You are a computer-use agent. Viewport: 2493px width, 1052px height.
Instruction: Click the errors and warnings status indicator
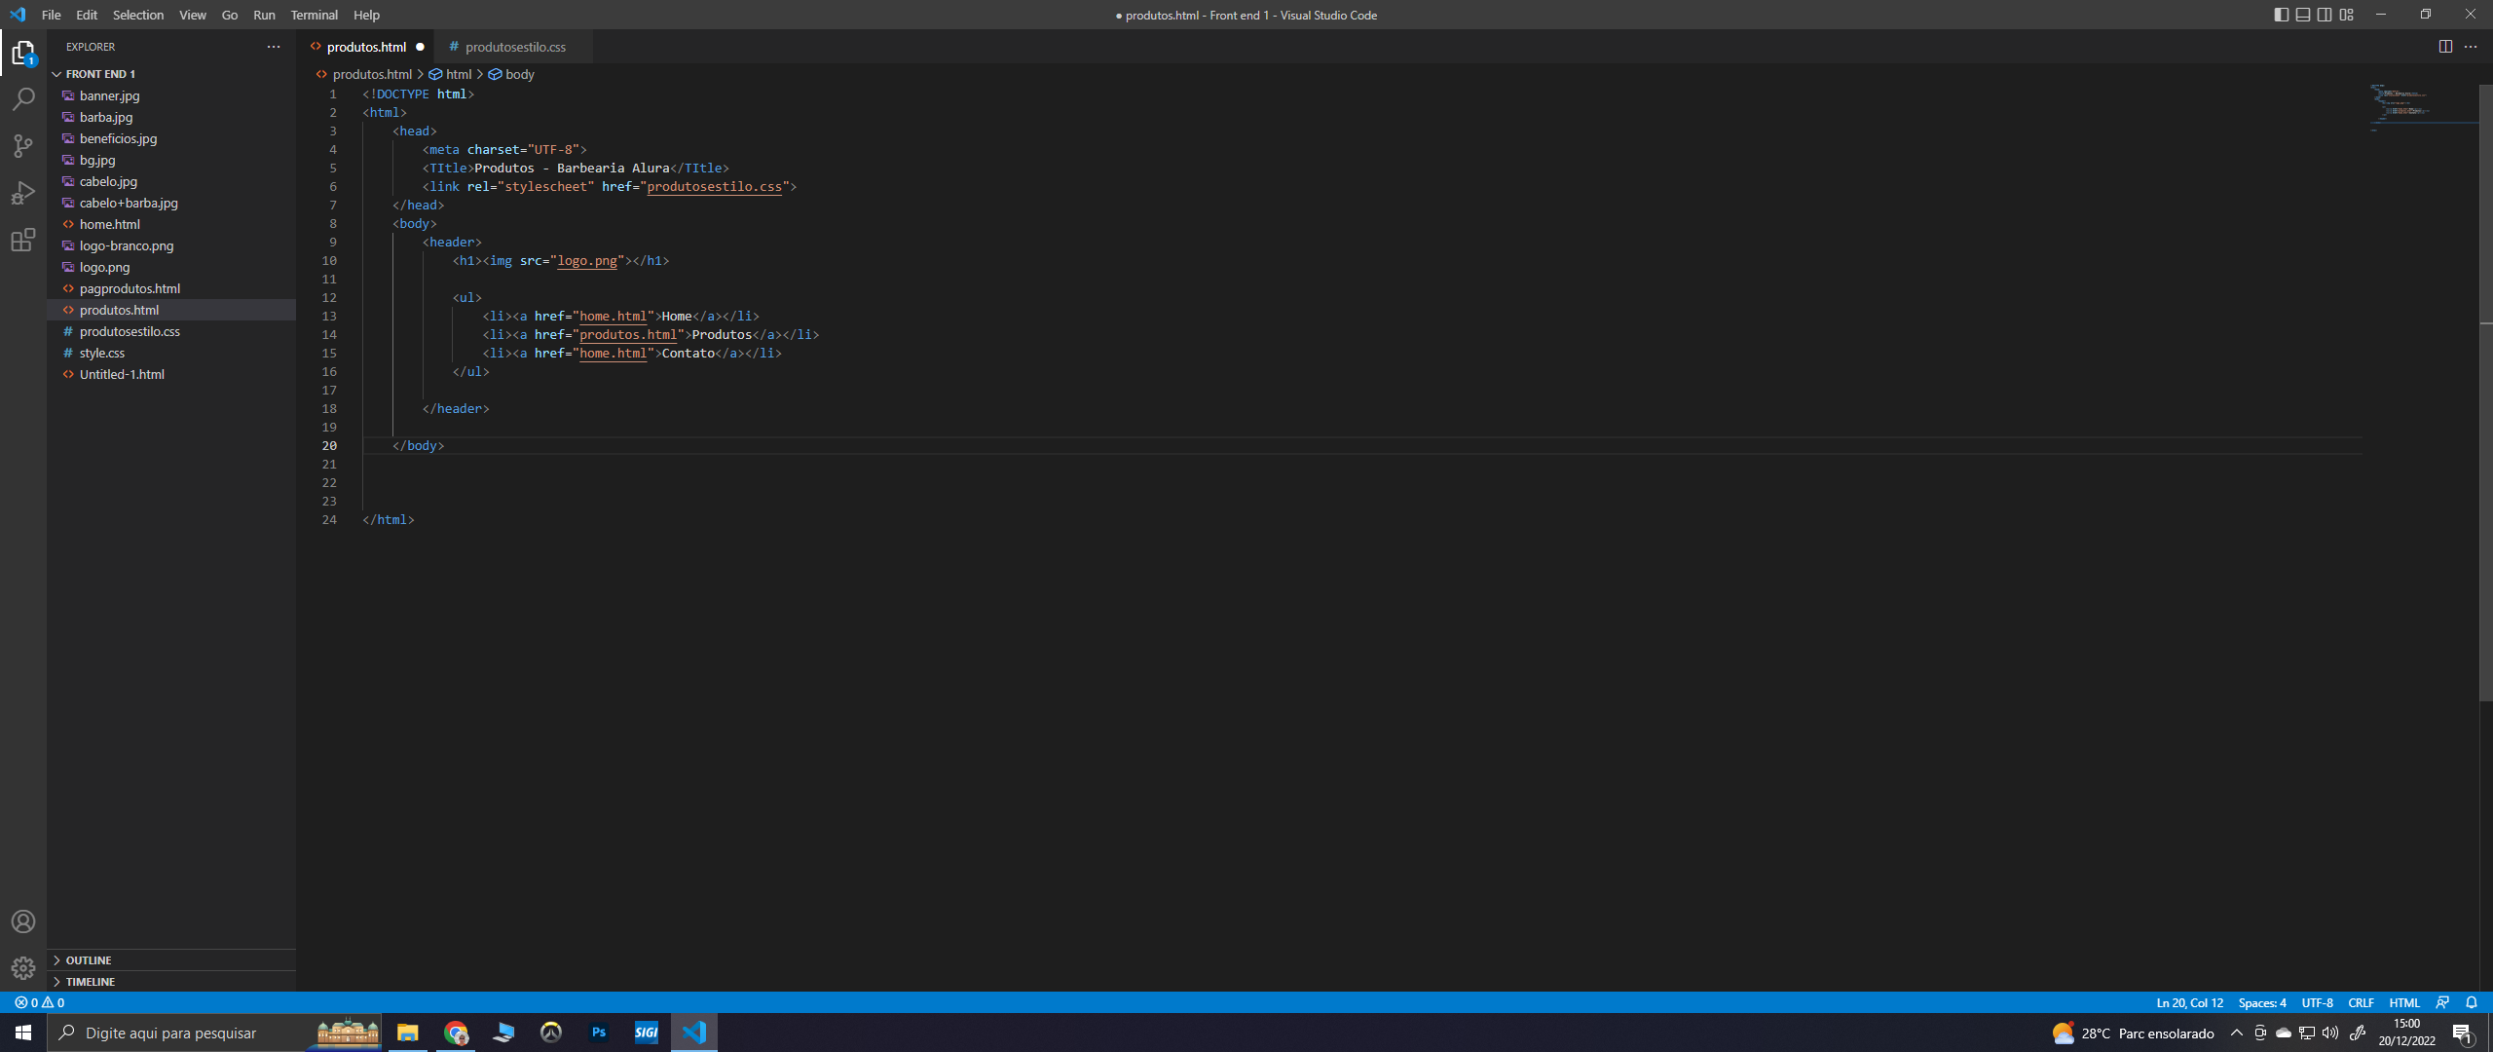[x=40, y=1002]
